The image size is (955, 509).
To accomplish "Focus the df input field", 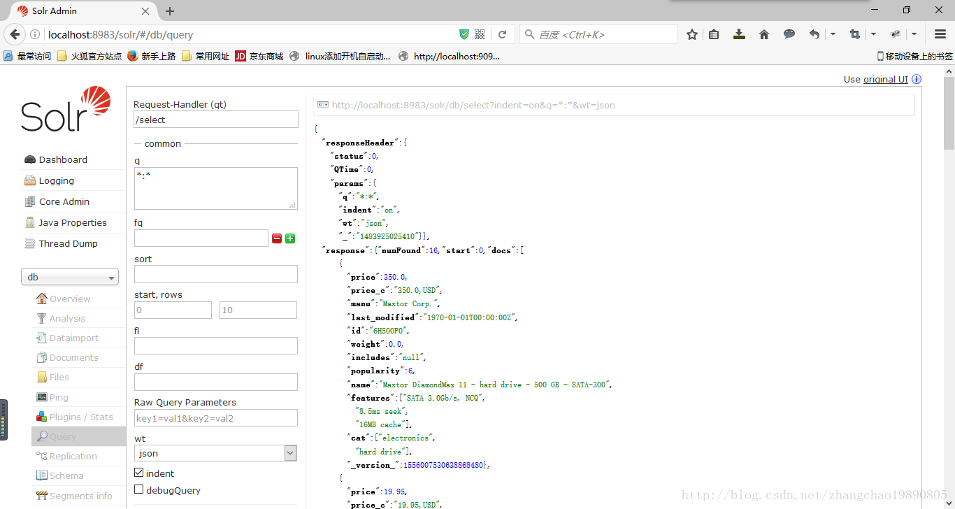I will pos(216,382).
